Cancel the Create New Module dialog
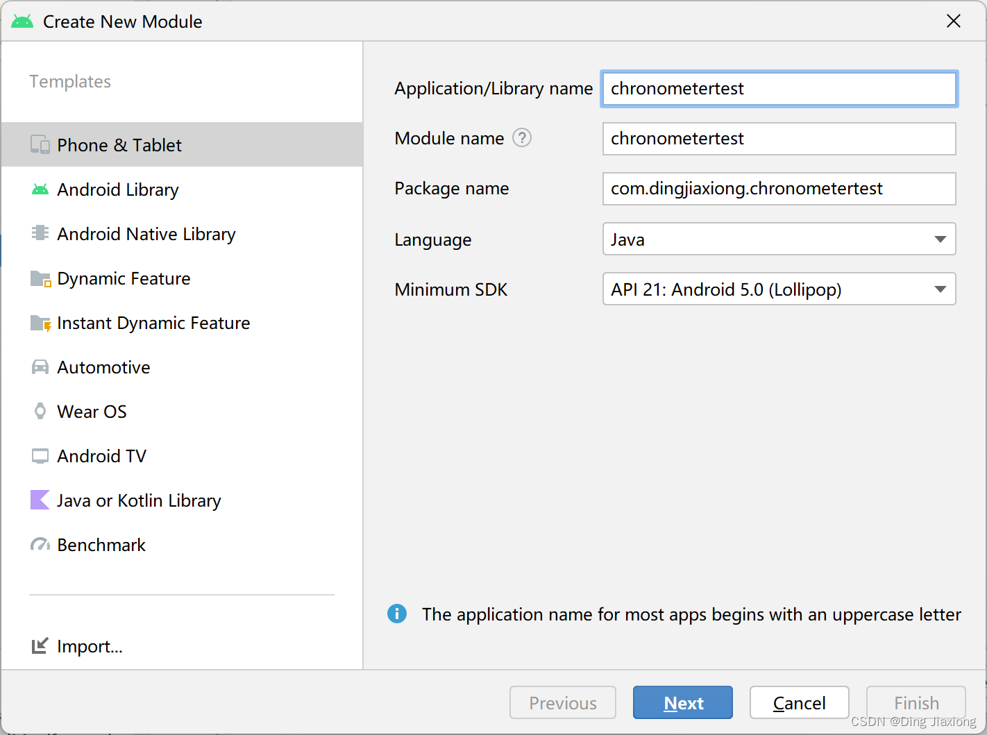 800,702
